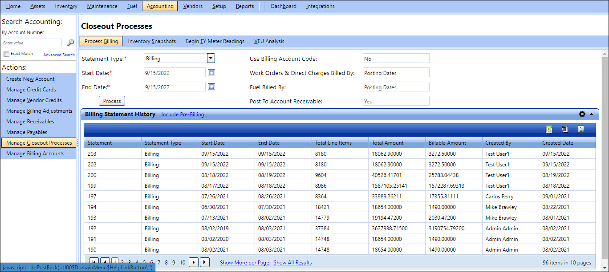The width and height of the screenshot is (609, 272).
Task: Switch to the Process Billing tab
Action: tap(101, 41)
